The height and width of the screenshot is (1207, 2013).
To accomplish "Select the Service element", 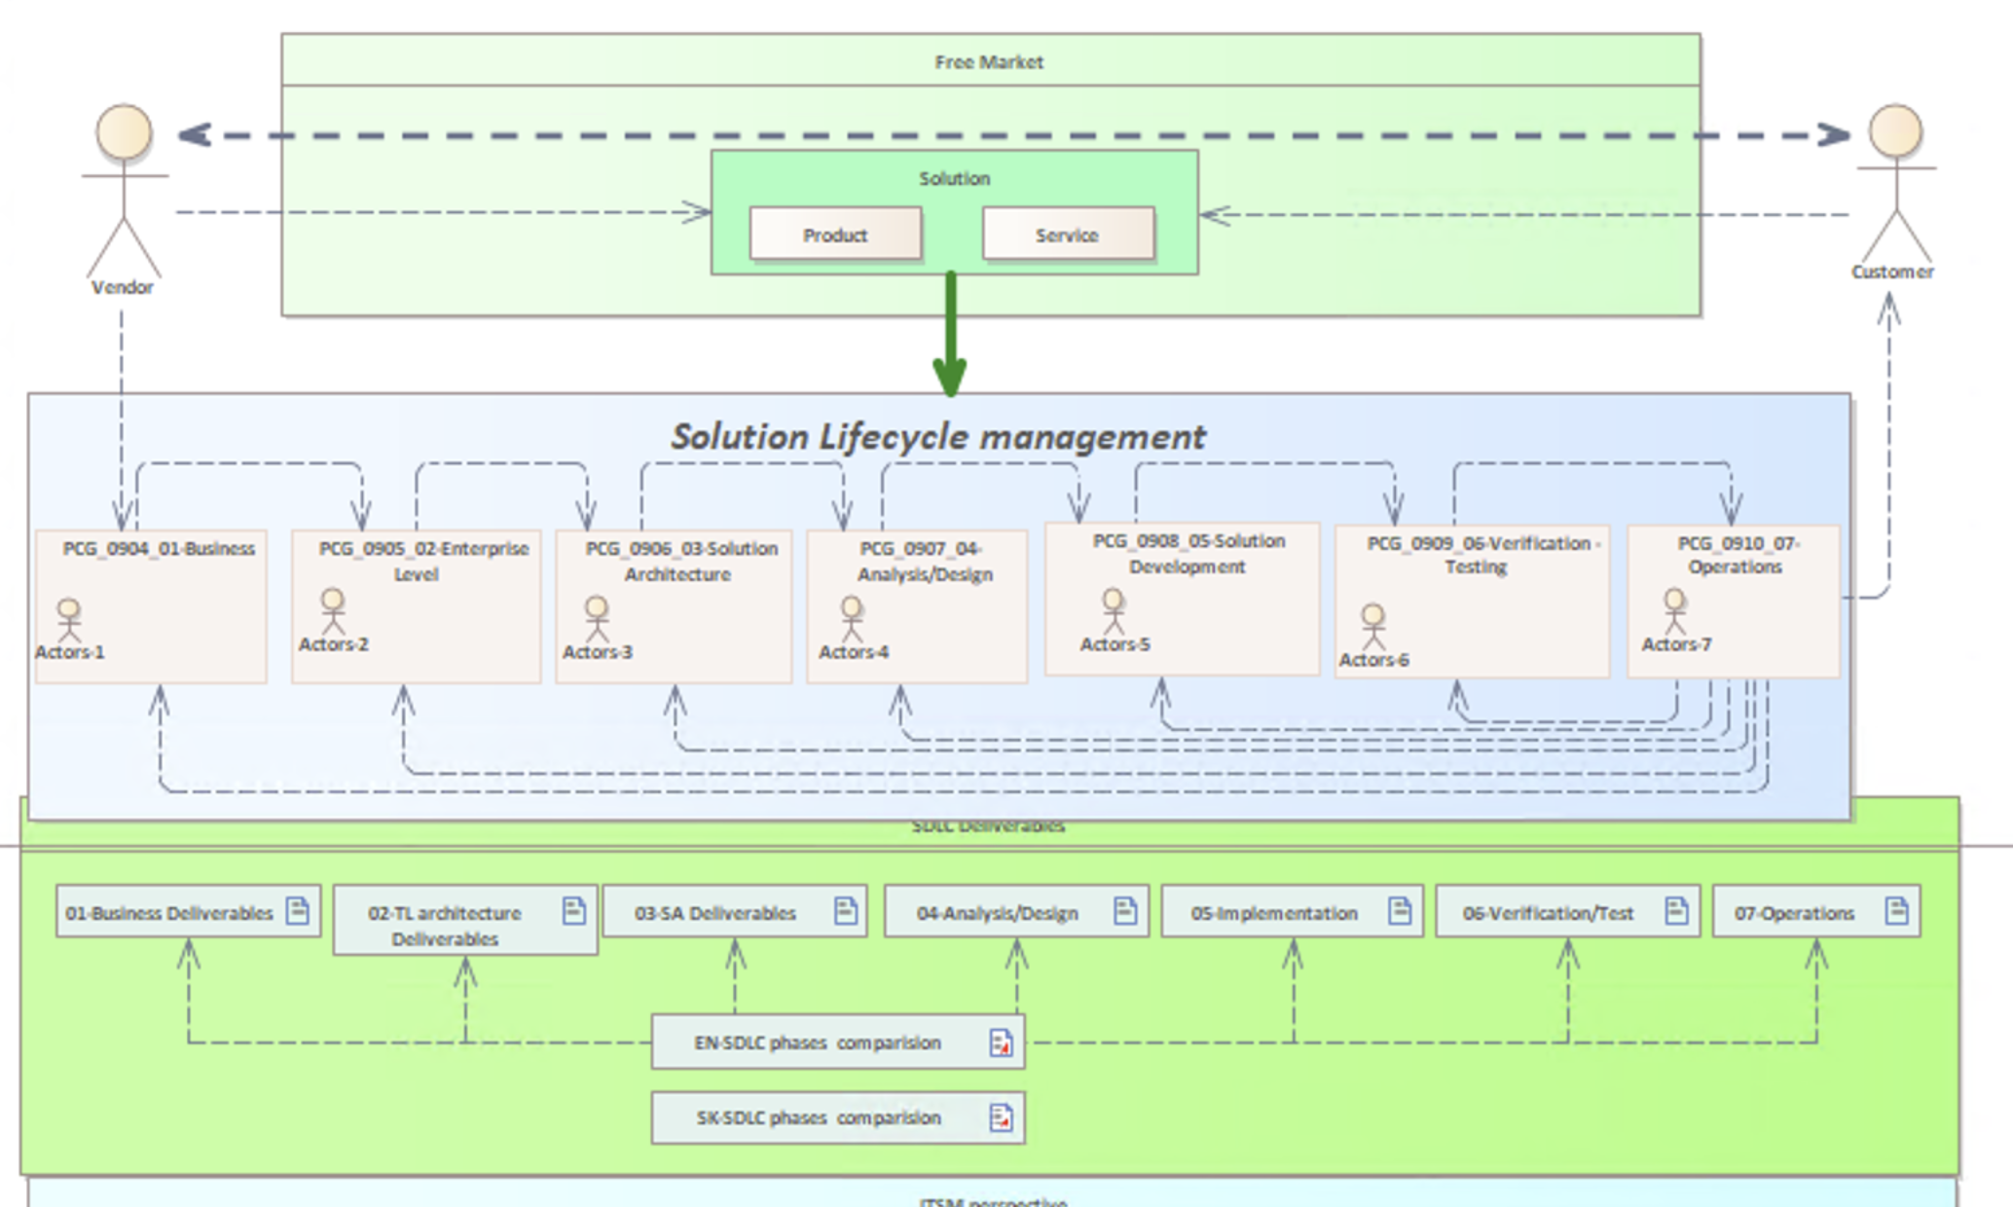I will [1068, 234].
